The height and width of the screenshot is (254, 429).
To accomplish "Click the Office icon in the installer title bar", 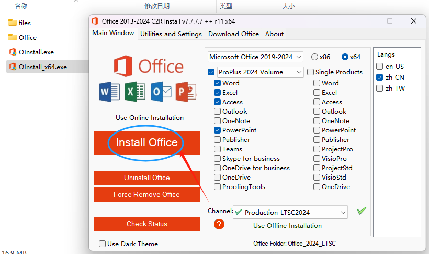I will tap(95, 21).
